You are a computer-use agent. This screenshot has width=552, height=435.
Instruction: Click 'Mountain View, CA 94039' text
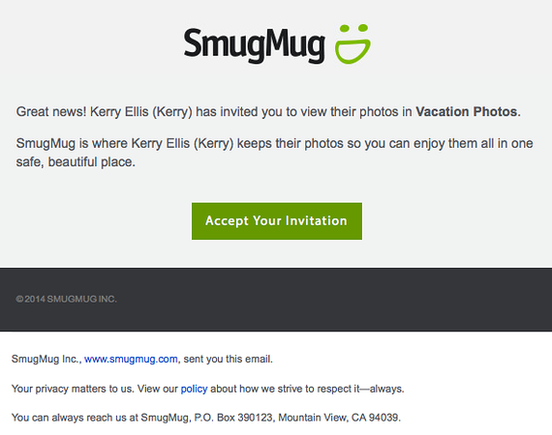[339, 418]
